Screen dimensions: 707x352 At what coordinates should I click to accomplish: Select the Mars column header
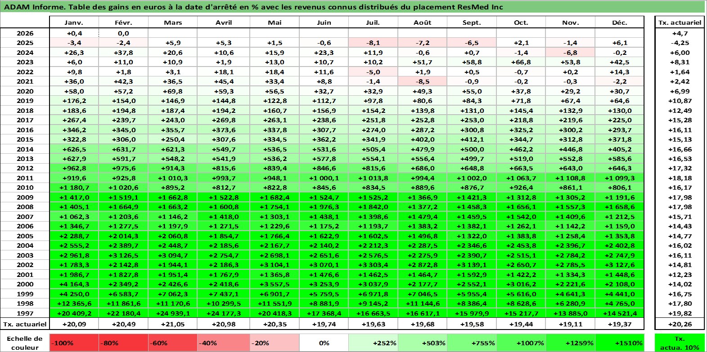(173, 22)
